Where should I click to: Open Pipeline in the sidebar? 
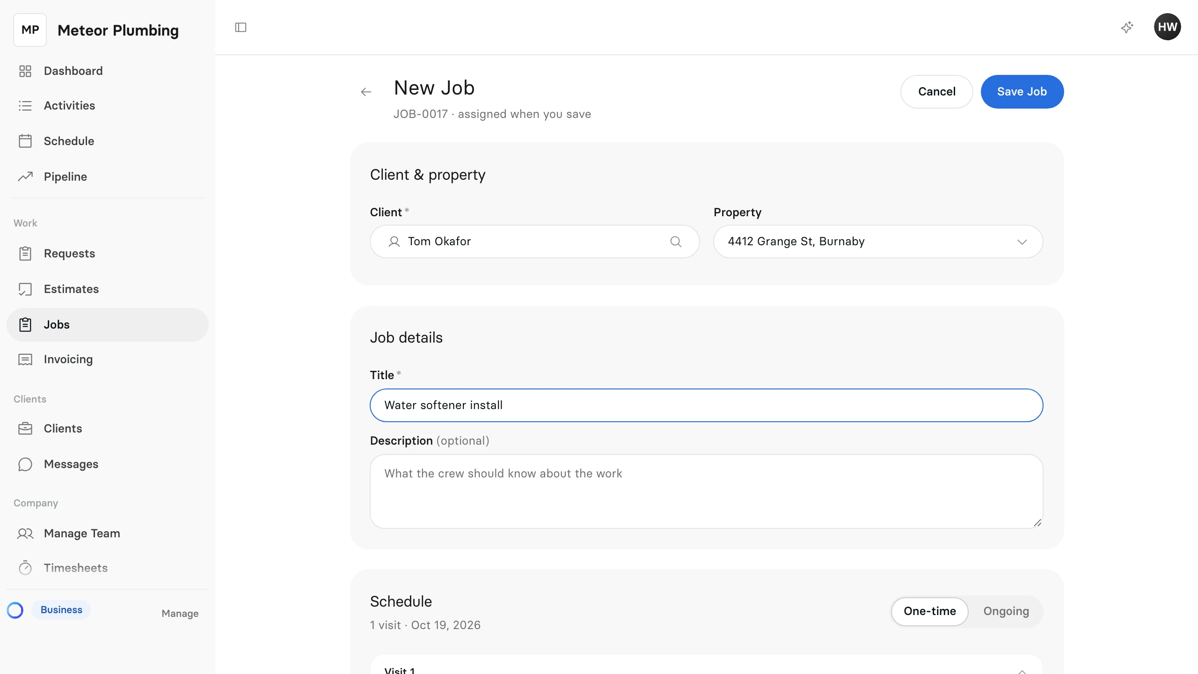click(108, 176)
